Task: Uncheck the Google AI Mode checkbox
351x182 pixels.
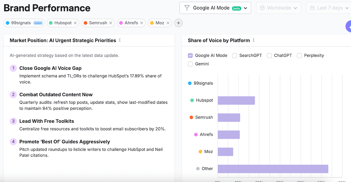Action: click(190, 55)
